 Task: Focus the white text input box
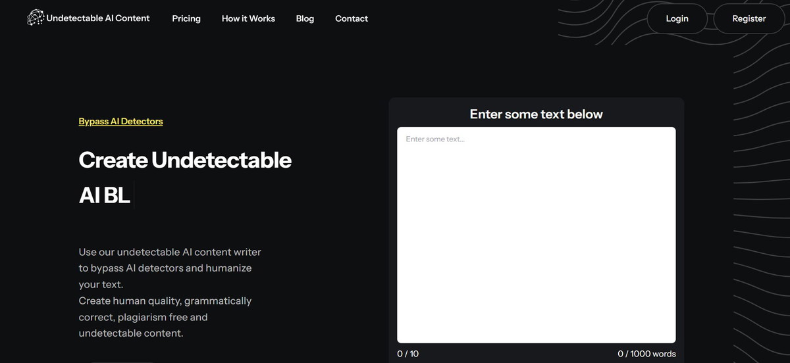536,235
